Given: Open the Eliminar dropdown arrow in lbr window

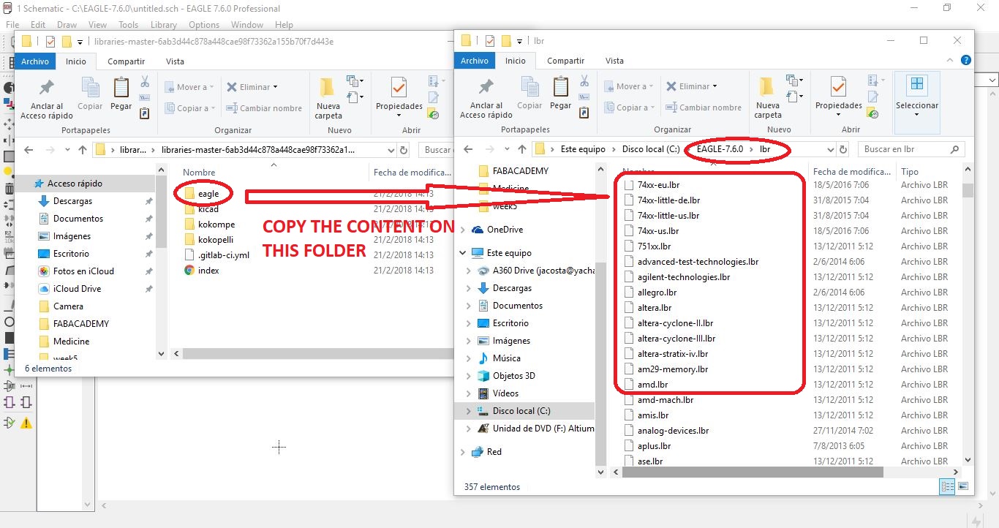Looking at the screenshot, I should click(715, 86).
